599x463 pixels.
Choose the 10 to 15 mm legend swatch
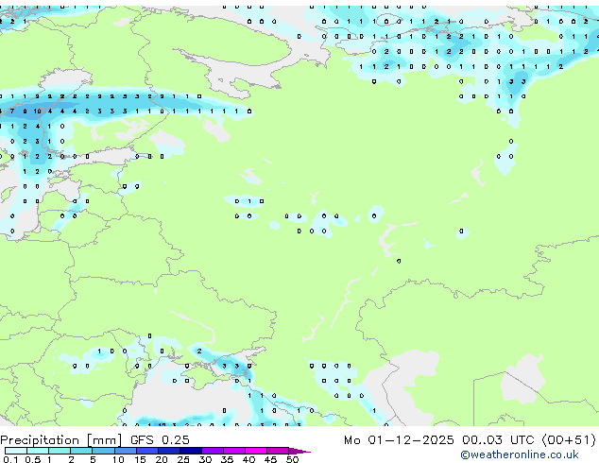click(125, 451)
